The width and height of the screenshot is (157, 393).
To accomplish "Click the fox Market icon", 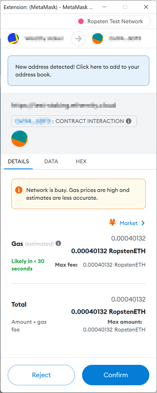I will pyautogui.click(x=112, y=223).
